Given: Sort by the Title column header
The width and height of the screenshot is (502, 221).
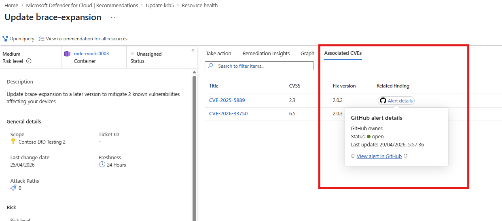Looking at the screenshot, I should click(214, 86).
